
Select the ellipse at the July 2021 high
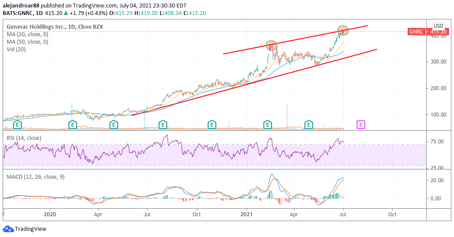click(x=343, y=30)
